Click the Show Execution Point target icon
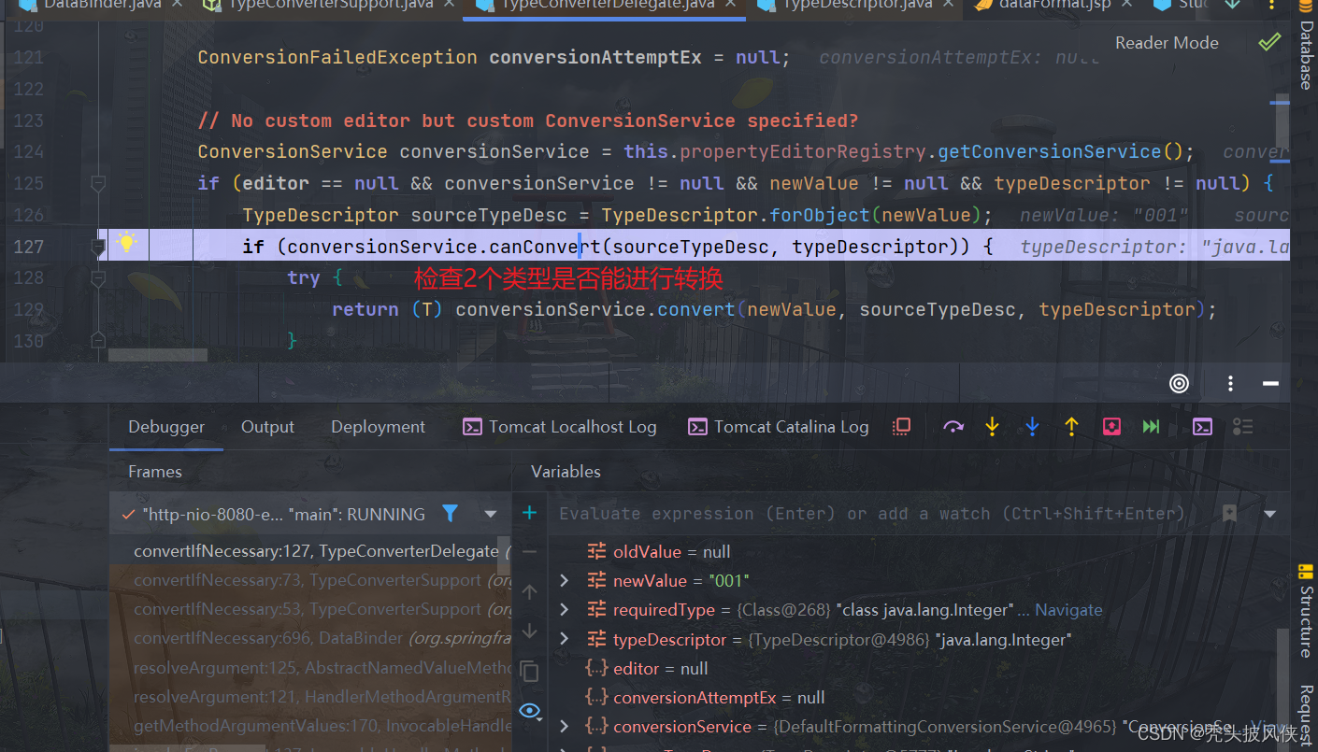 (x=1180, y=383)
